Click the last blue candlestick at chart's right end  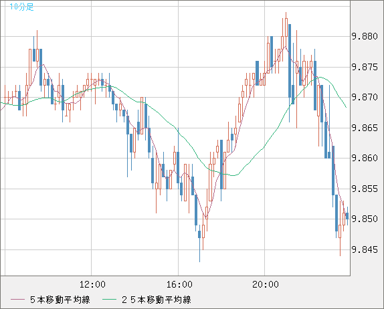[347, 216]
